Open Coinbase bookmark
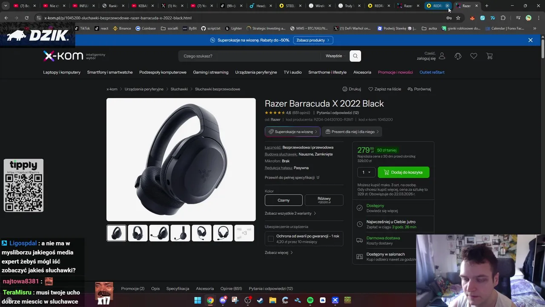The height and width of the screenshot is (307, 545). pos(146,28)
